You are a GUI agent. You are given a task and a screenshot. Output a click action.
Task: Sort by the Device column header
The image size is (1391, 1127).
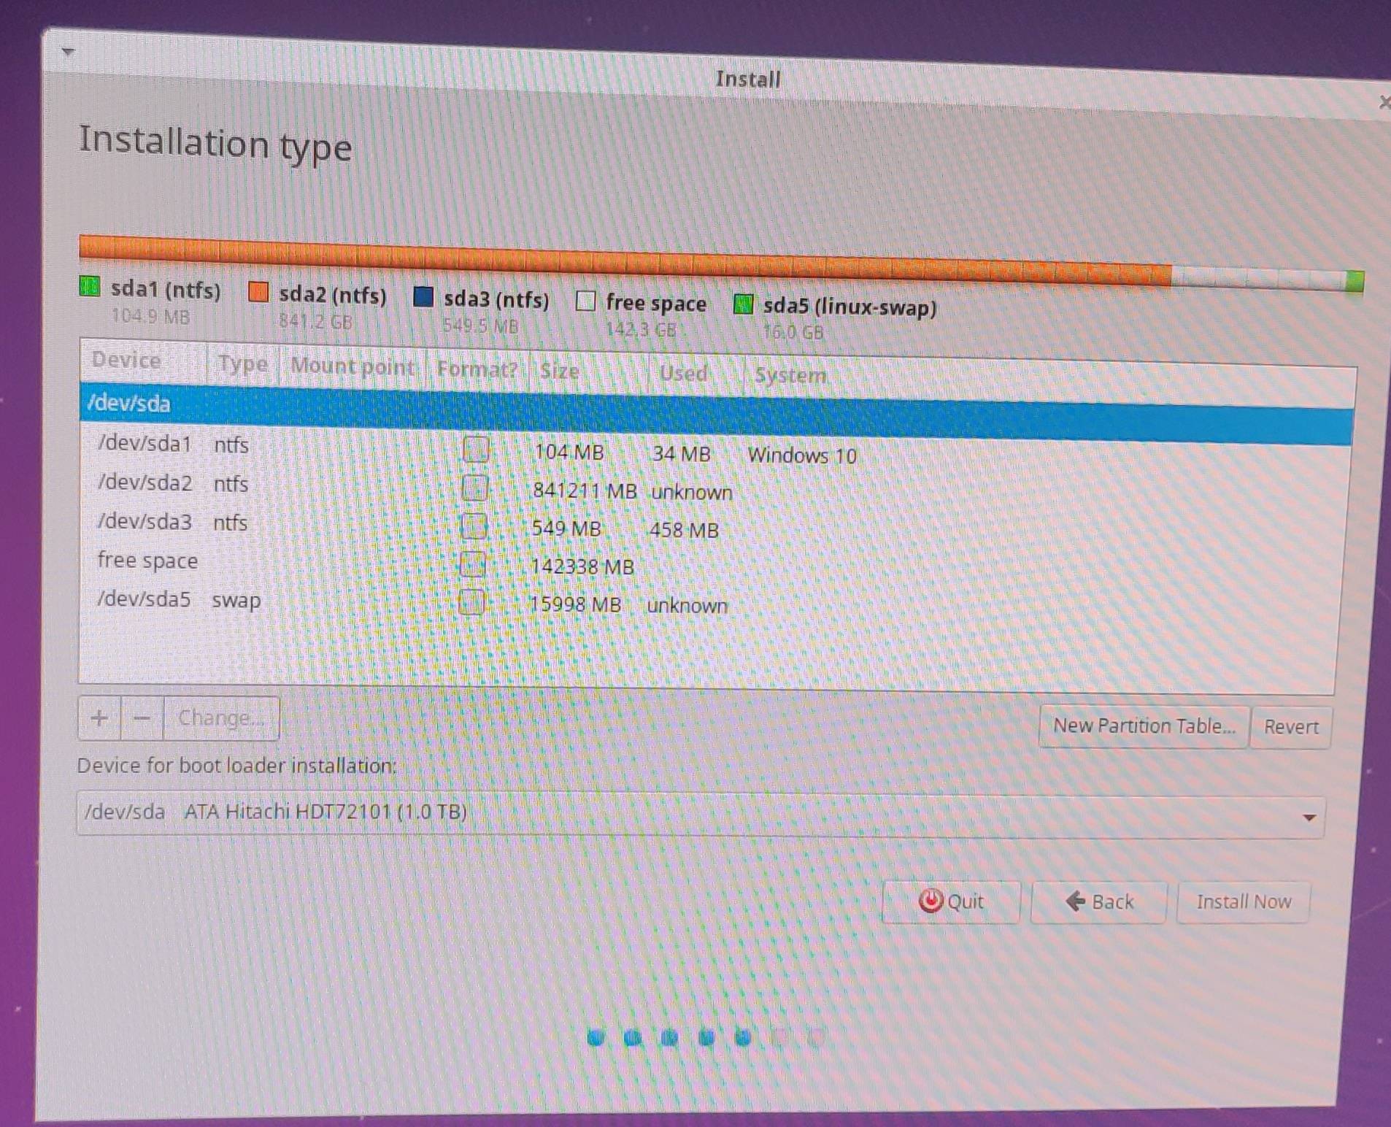(x=143, y=360)
